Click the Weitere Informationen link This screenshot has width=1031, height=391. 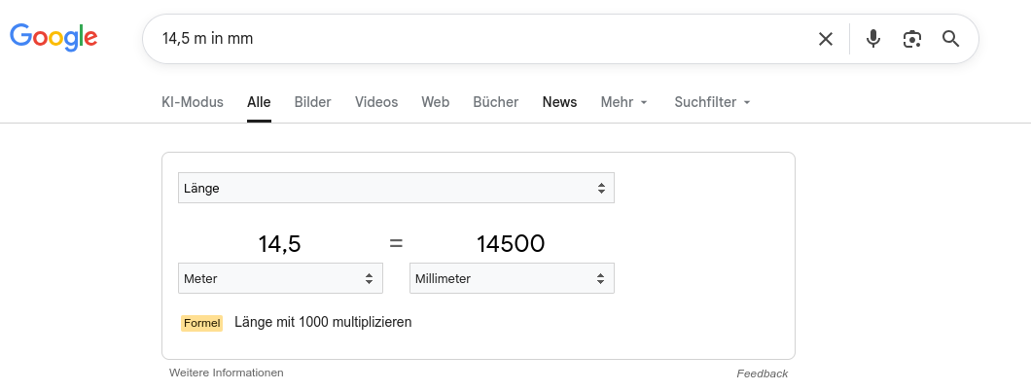pos(227,373)
